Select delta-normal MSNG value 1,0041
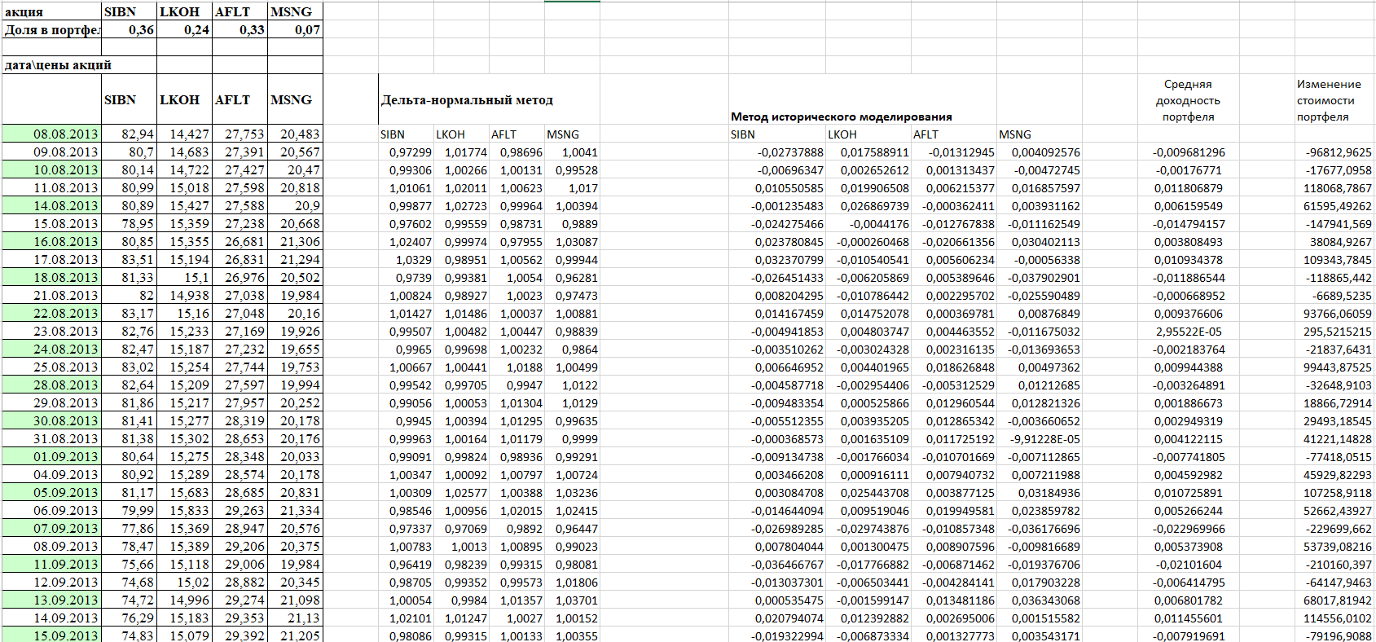1376x642 pixels. click(572, 152)
